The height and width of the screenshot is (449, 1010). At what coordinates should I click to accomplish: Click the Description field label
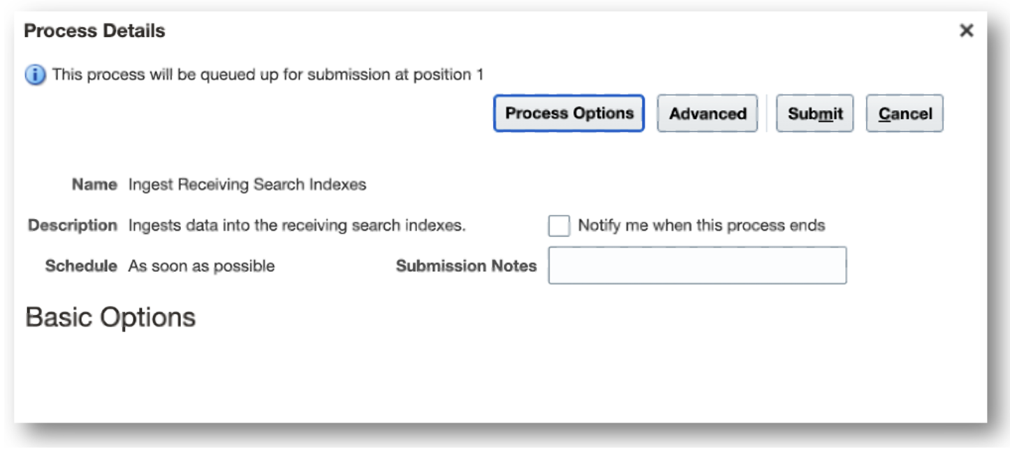73,226
